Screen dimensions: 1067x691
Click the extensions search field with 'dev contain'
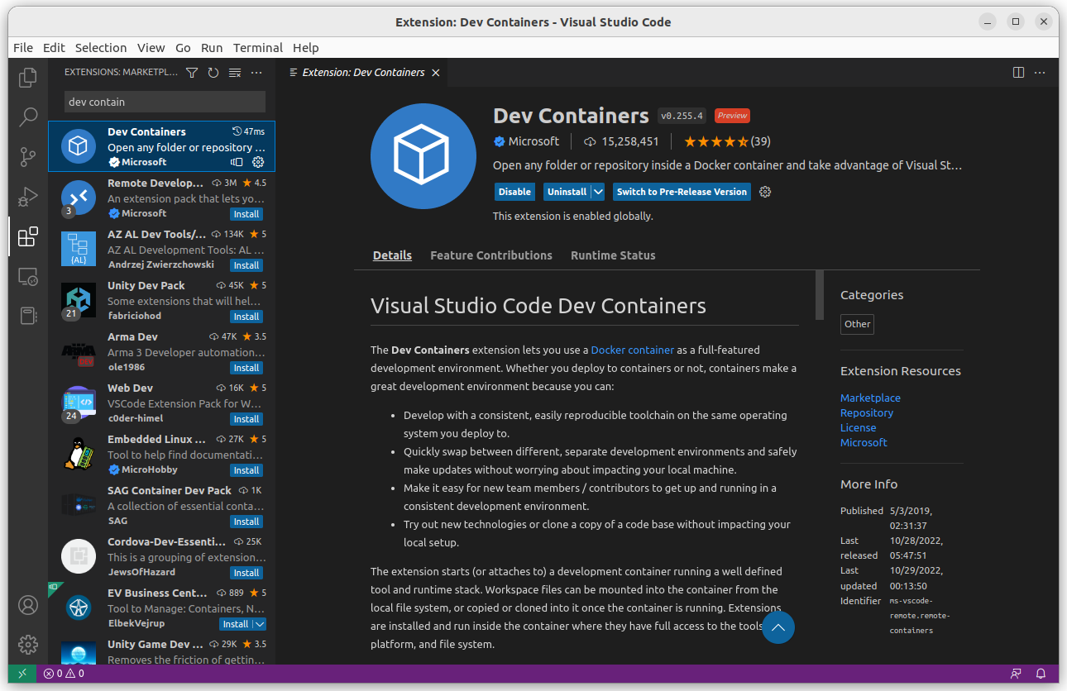[165, 102]
